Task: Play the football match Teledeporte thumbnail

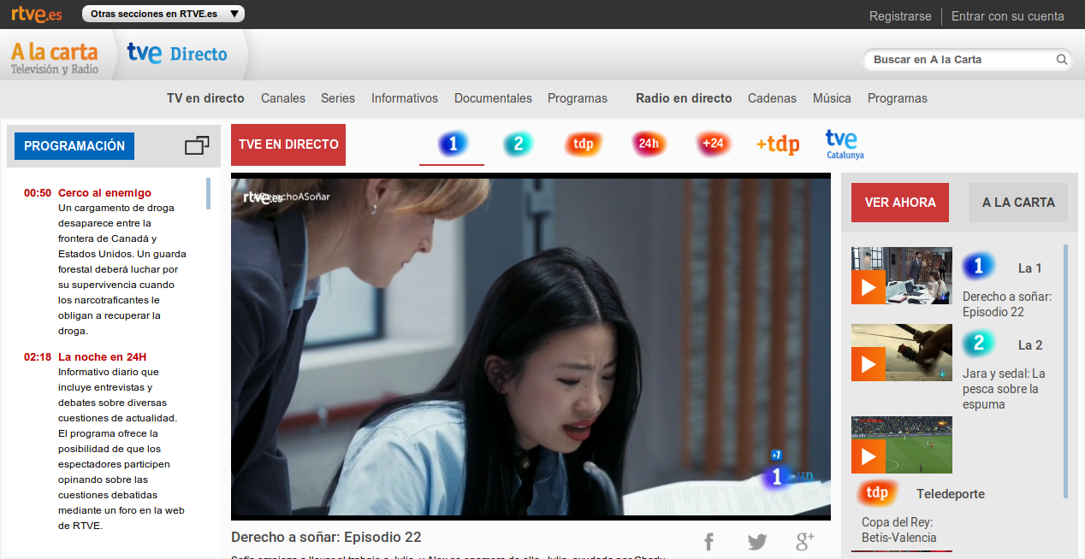Action: pyautogui.click(x=902, y=444)
